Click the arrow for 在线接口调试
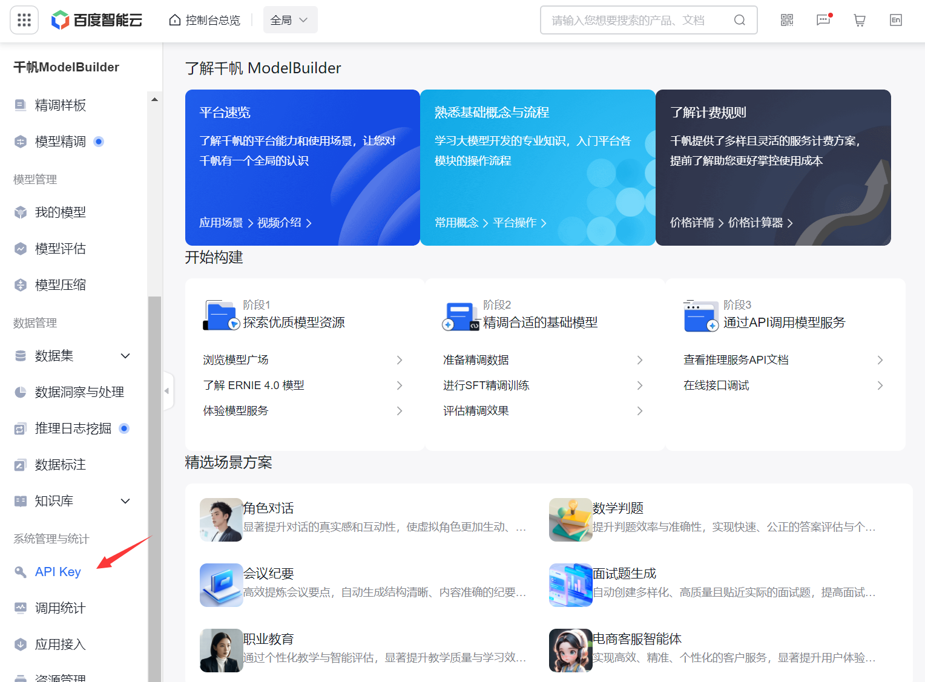This screenshot has width=925, height=682. [880, 385]
